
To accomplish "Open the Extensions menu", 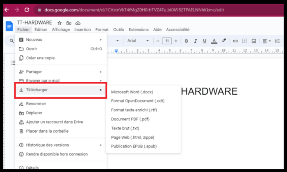I will pos(139,29).
